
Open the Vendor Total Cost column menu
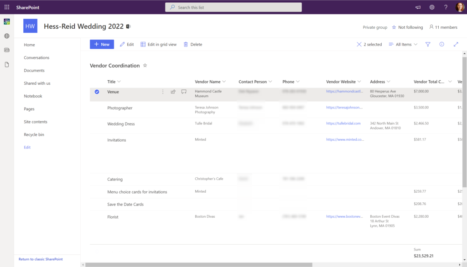click(x=432, y=82)
